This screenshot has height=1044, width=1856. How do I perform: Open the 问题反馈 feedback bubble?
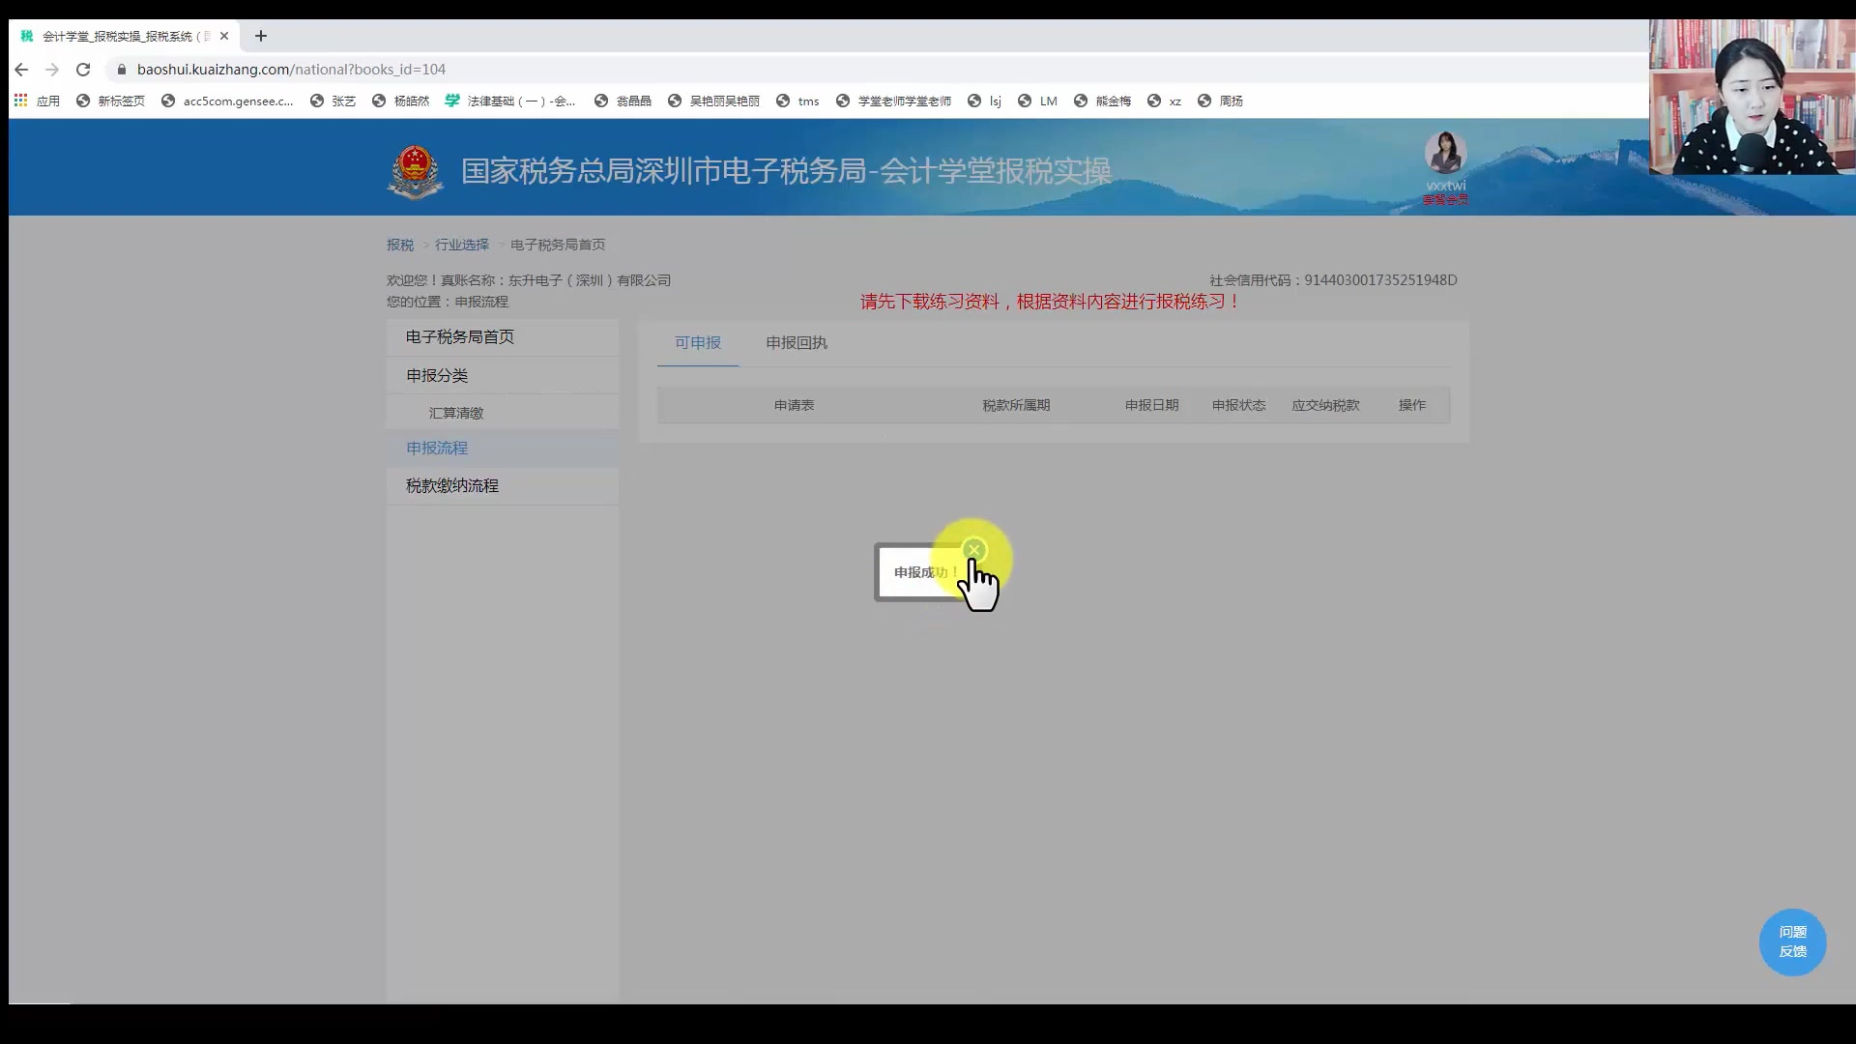click(1792, 942)
